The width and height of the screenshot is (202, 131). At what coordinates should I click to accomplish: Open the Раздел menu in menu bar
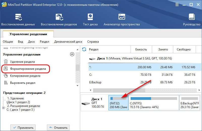tap(44, 42)
